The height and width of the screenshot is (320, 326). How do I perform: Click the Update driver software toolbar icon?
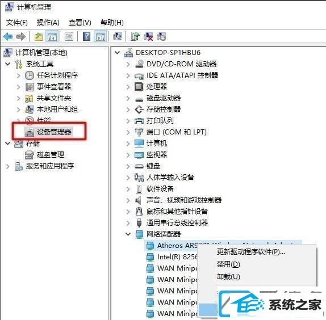point(135,36)
